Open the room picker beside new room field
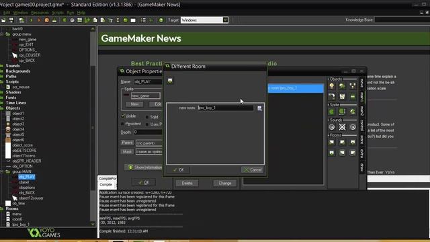The width and height of the screenshot is (430, 242). pyautogui.click(x=259, y=108)
